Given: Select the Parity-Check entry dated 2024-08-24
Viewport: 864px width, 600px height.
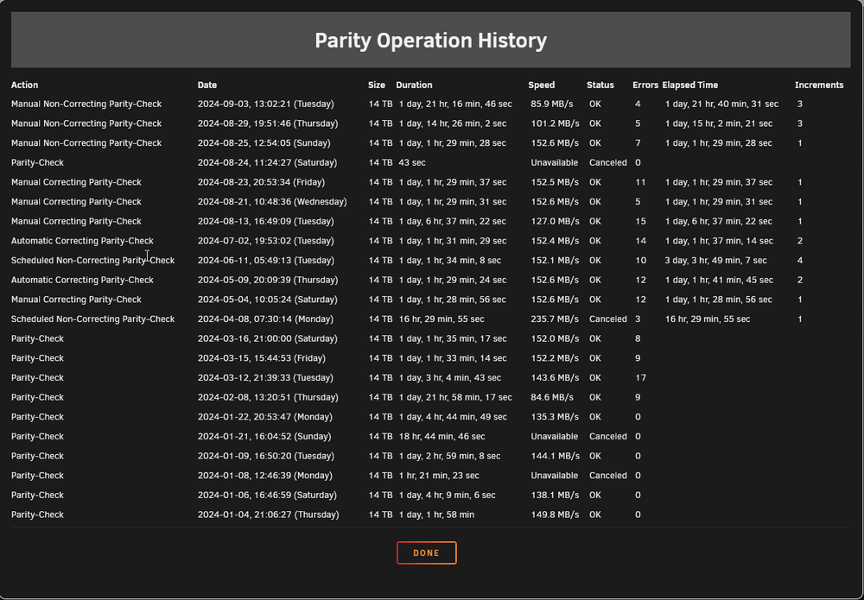Looking at the screenshot, I should [x=431, y=162].
